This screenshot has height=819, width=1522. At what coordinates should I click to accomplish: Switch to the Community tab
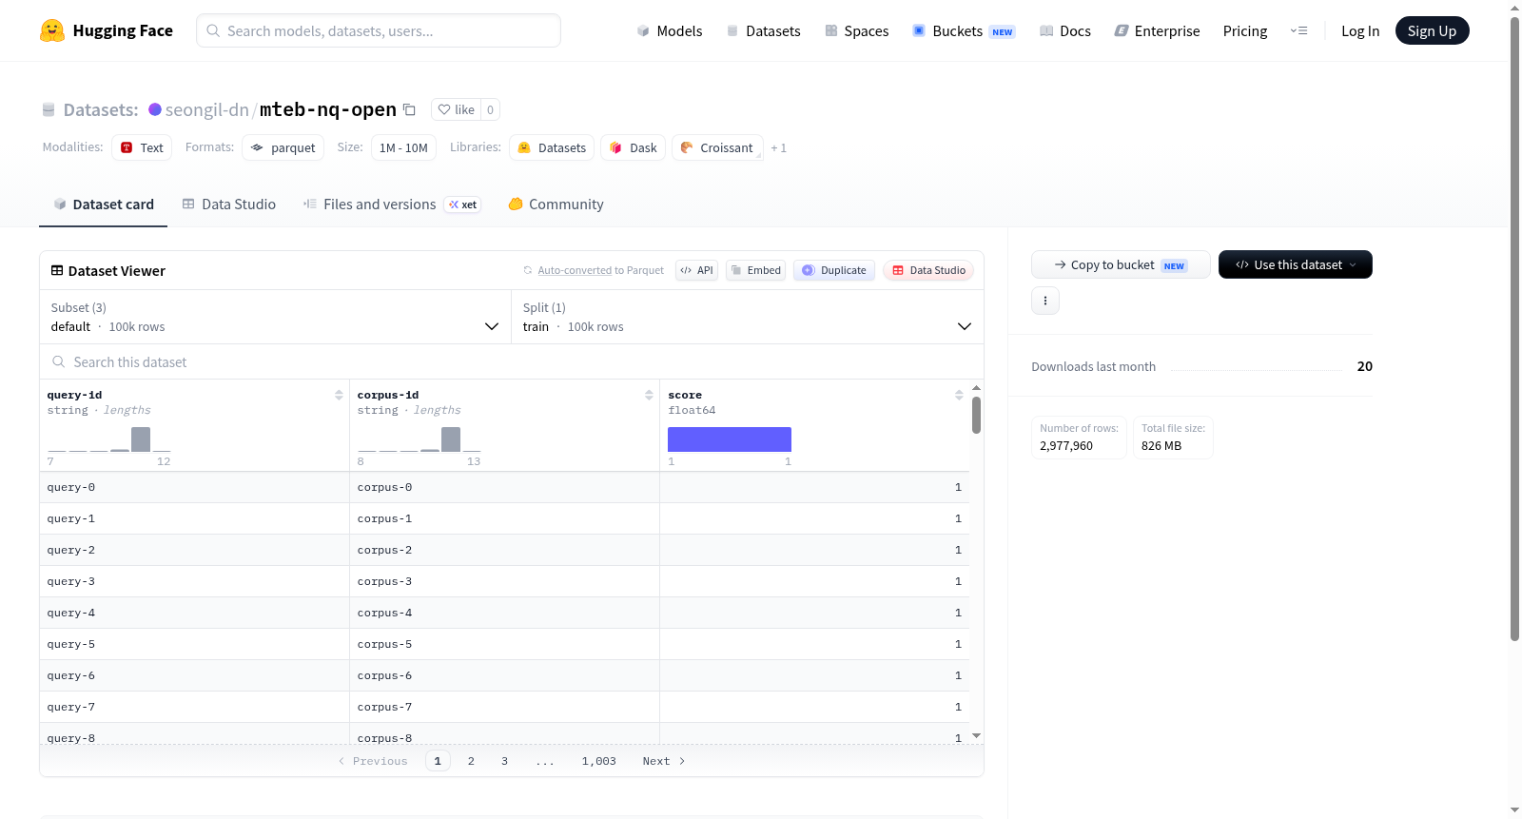coord(556,205)
